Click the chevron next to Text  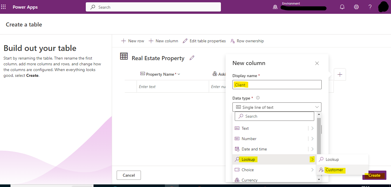tap(312, 128)
